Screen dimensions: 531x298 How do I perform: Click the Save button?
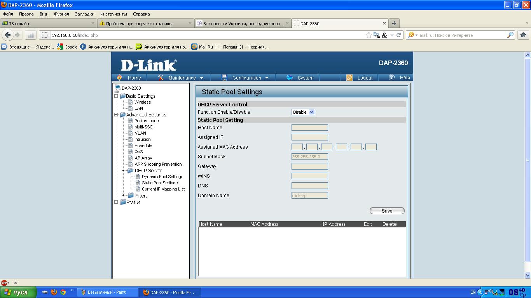pyautogui.click(x=387, y=211)
